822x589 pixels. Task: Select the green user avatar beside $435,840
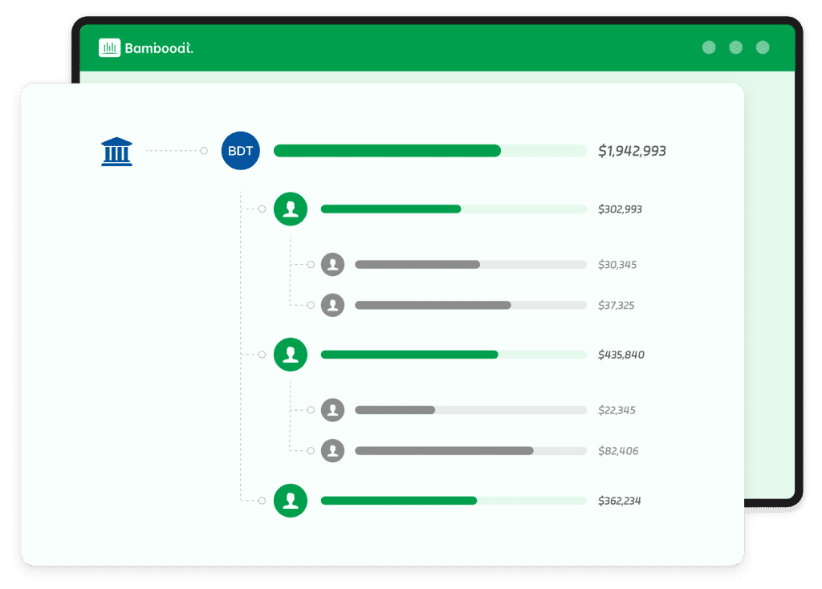(291, 355)
